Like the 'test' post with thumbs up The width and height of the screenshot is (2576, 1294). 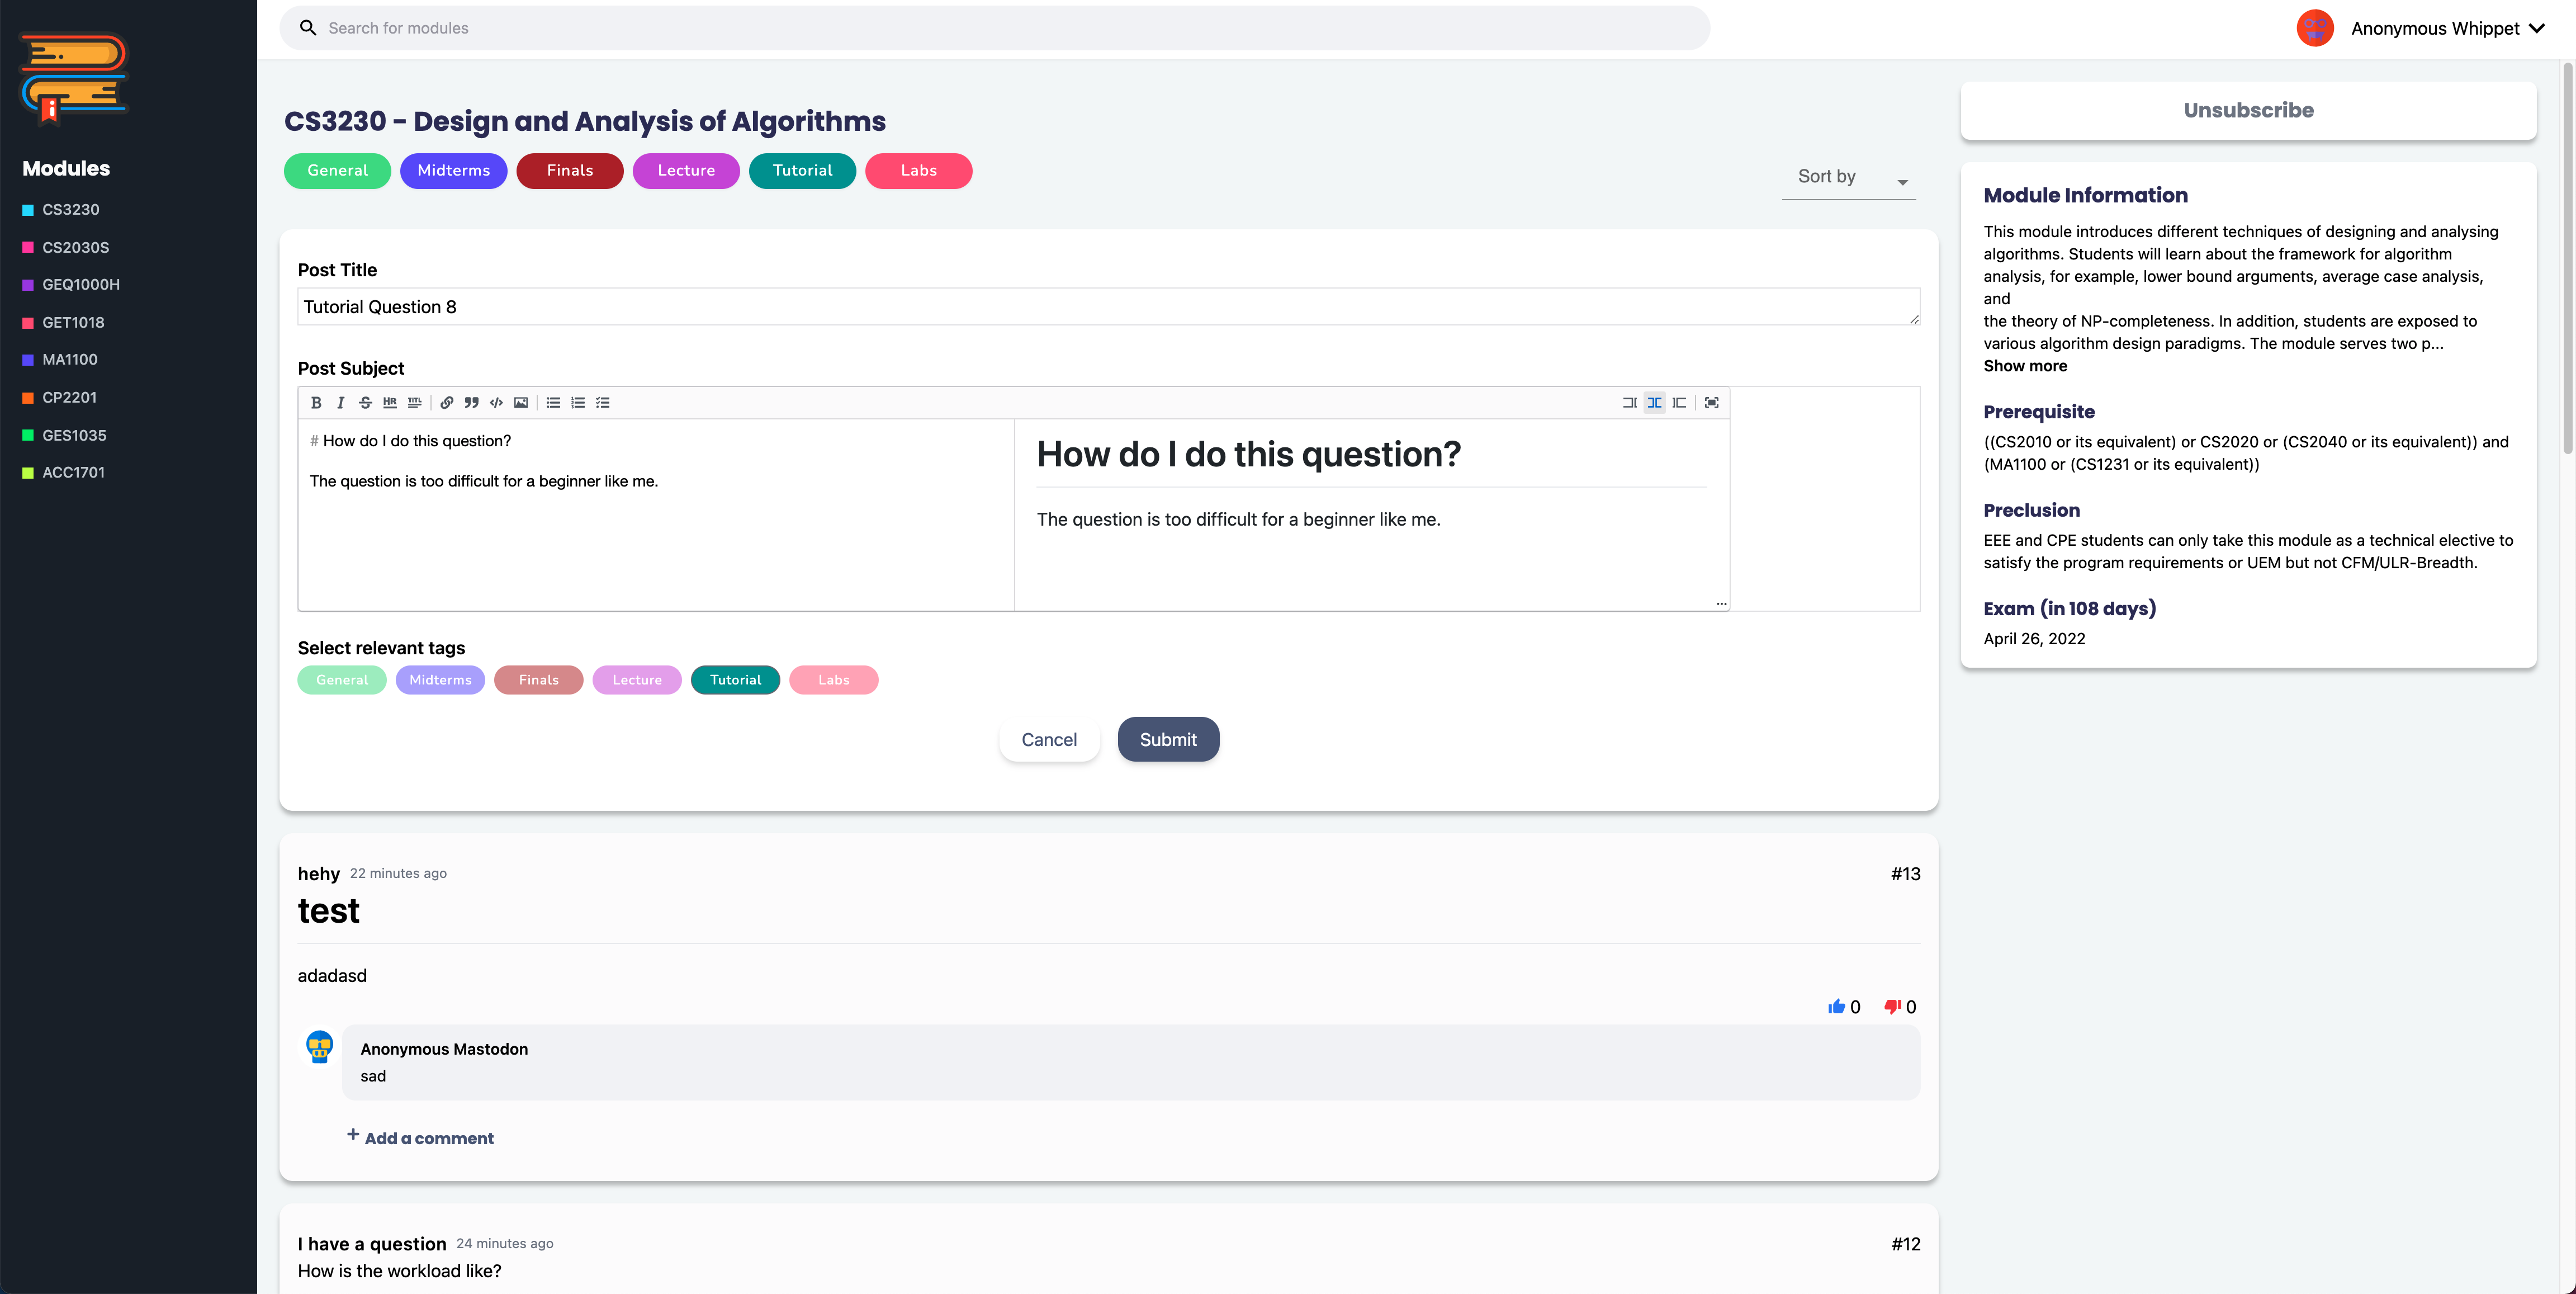tap(1836, 1007)
